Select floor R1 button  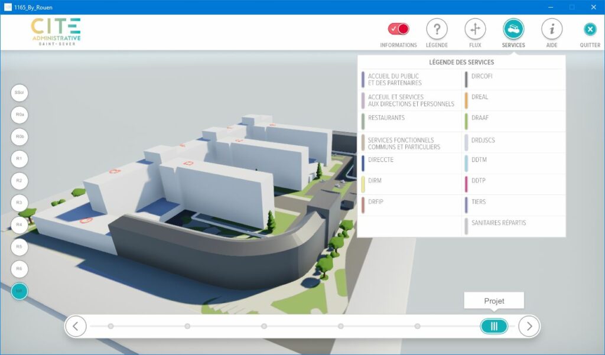pyautogui.click(x=19, y=159)
